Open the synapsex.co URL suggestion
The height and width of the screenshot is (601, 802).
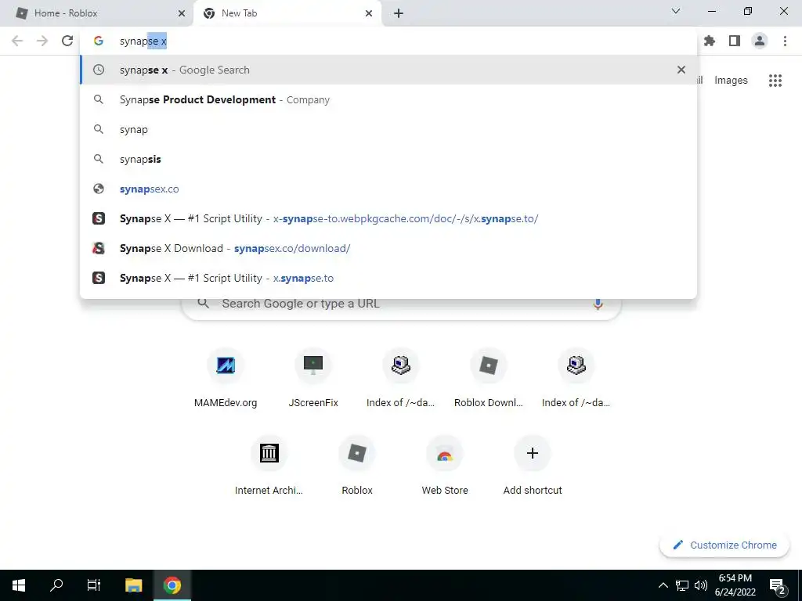pos(388,189)
